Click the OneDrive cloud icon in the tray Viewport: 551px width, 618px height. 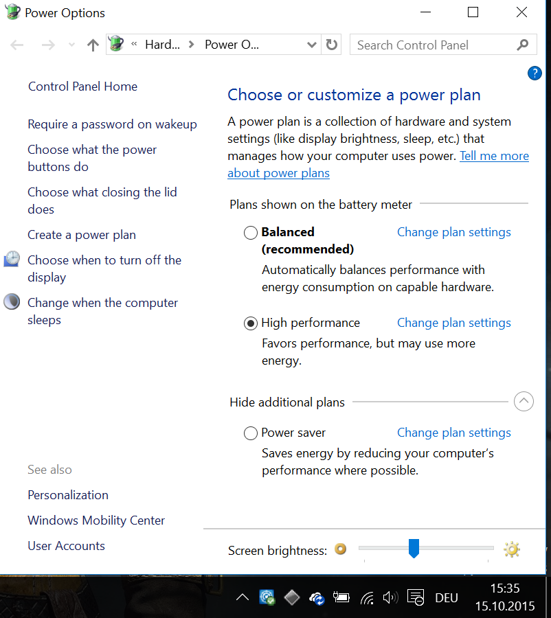tap(317, 597)
